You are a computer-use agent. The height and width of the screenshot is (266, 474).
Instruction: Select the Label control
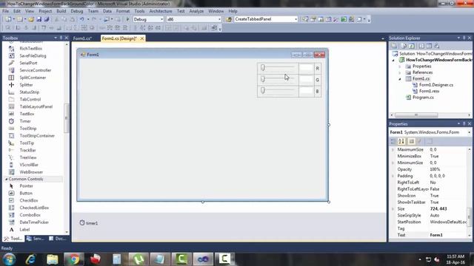24,230
